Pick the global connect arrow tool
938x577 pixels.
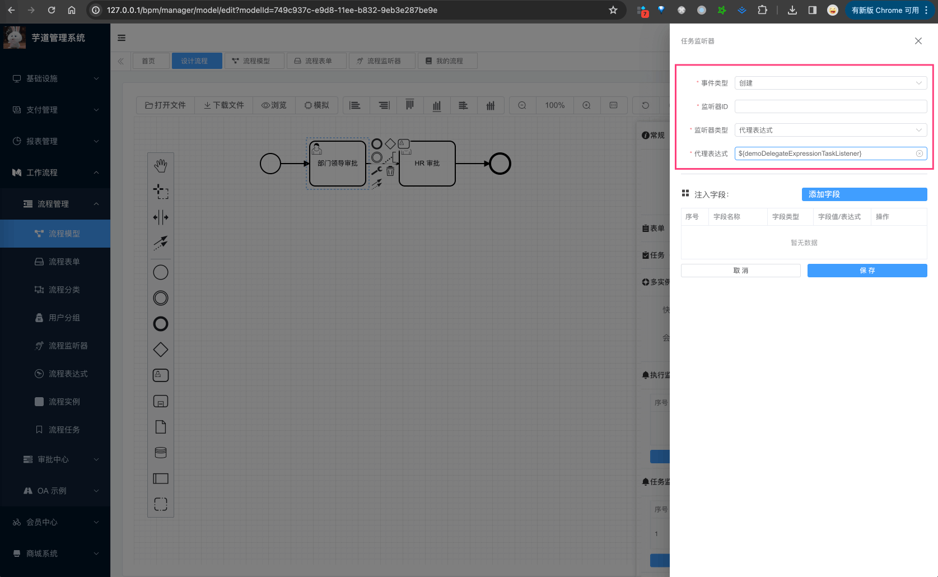pyautogui.click(x=161, y=242)
